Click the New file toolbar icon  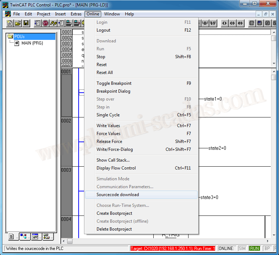10,23
